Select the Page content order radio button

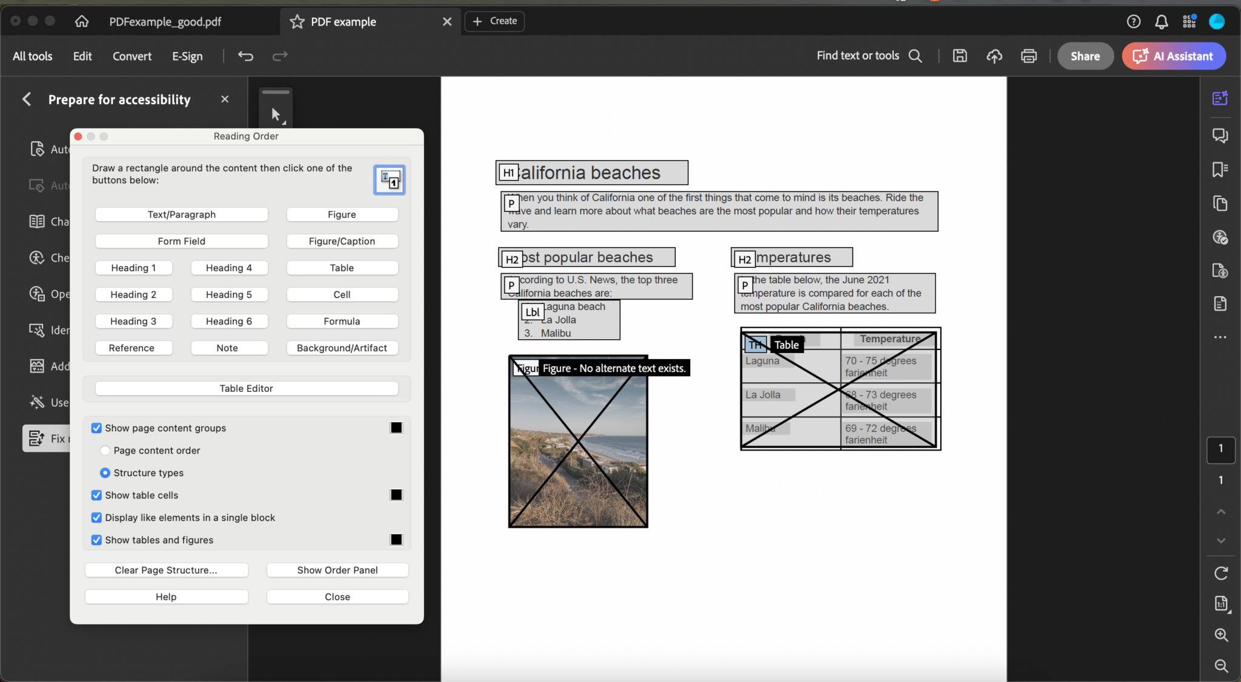pyautogui.click(x=105, y=450)
